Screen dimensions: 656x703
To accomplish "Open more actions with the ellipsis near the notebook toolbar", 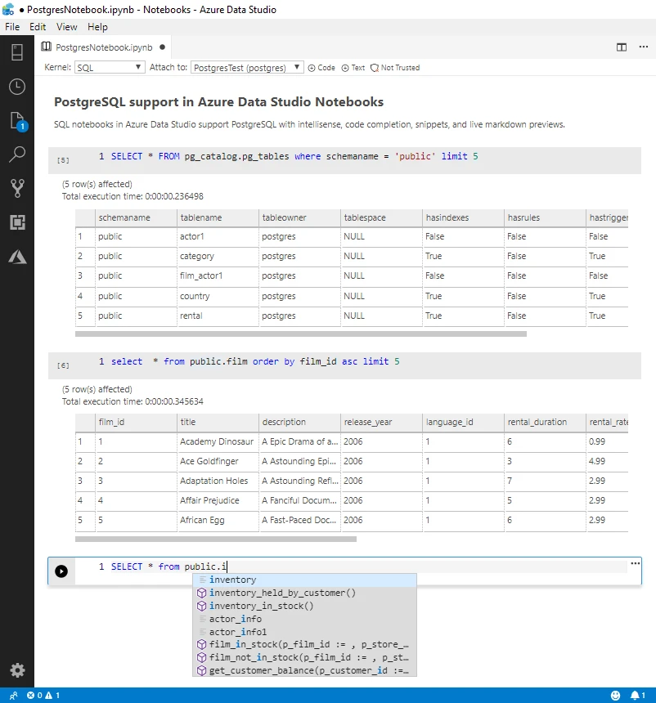I will click(643, 47).
